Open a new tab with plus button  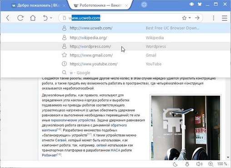(144, 5)
